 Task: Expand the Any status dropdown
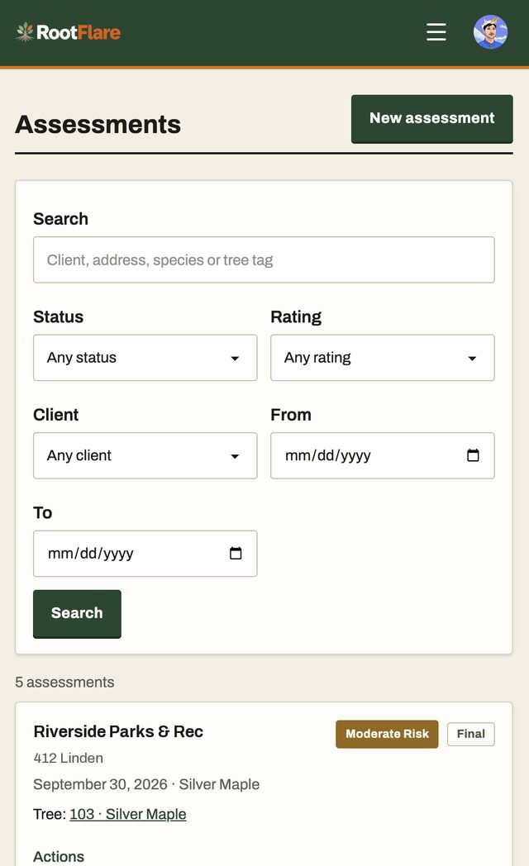[x=145, y=358]
